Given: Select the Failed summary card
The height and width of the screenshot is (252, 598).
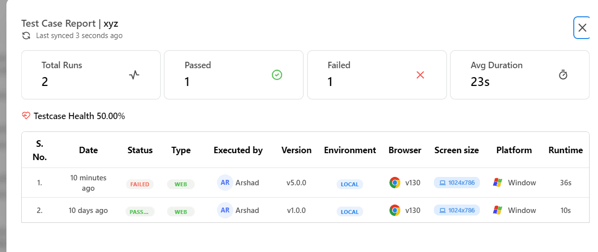Looking at the screenshot, I should tap(377, 75).
